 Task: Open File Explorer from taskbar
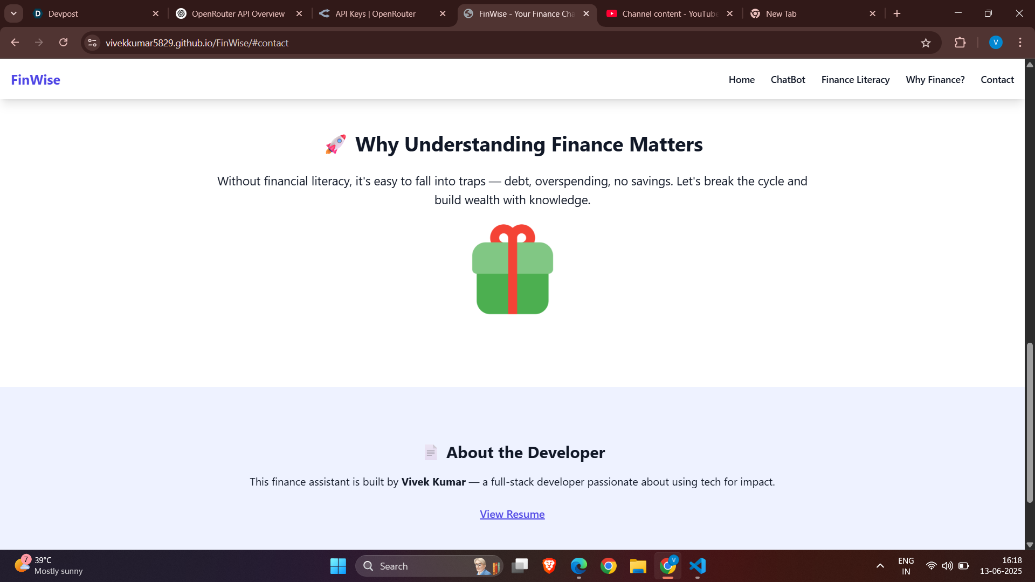pos(638,566)
